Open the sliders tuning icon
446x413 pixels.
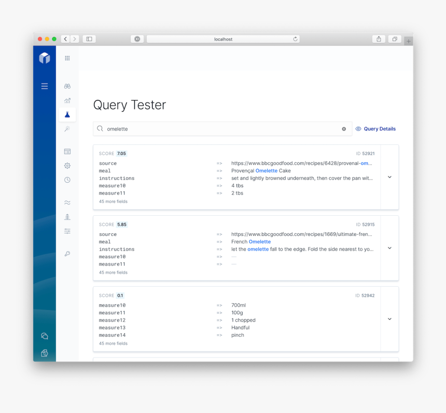[x=67, y=231]
